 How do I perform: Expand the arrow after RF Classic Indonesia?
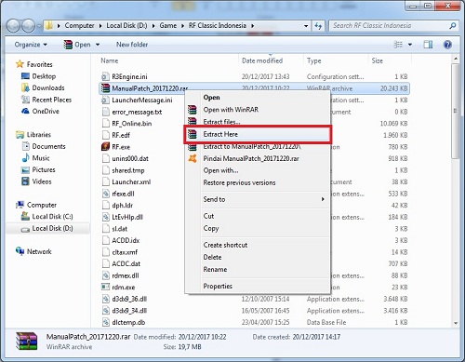[253, 26]
